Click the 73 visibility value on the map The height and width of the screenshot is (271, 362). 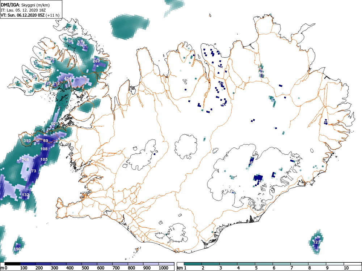34,171
